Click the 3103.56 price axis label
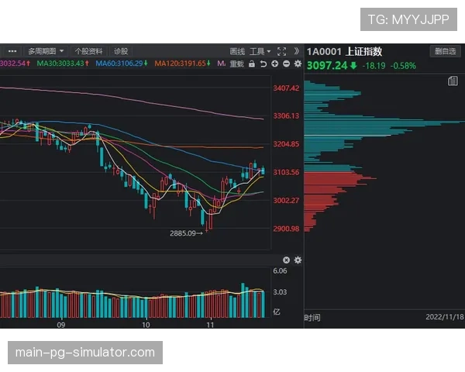Viewport: 465px width, 372px height. pyautogui.click(x=286, y=172)
